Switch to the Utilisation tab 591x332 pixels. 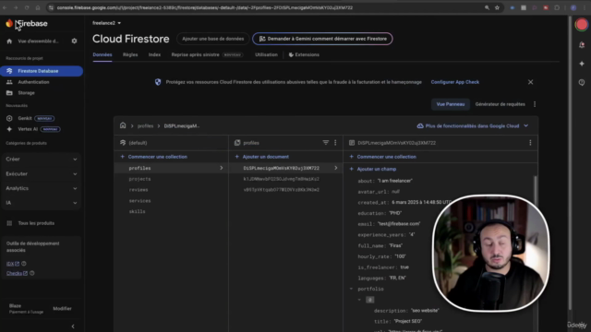pos(266,55)
